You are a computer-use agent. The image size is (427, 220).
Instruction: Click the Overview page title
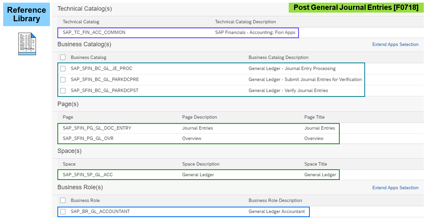point(314,138)
